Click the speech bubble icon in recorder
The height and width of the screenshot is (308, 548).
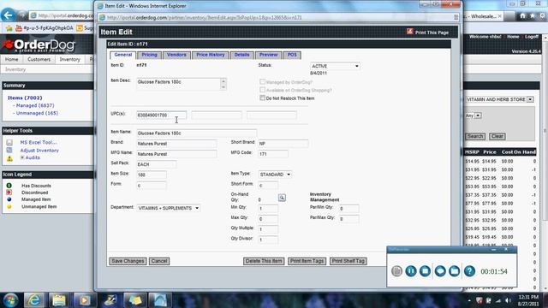coord(440,271)
